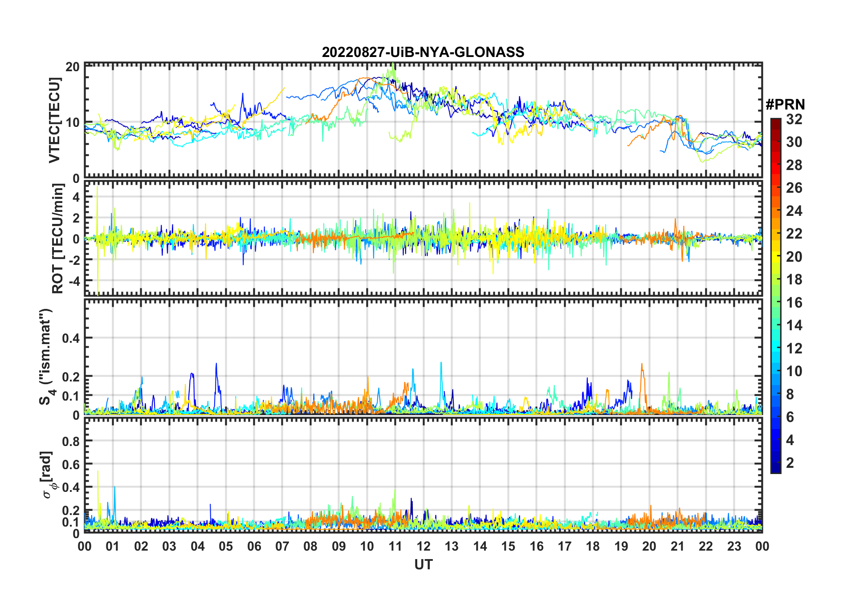Click the x-axis tick label 18
847x592 pixels.
(x=593, y=546)
